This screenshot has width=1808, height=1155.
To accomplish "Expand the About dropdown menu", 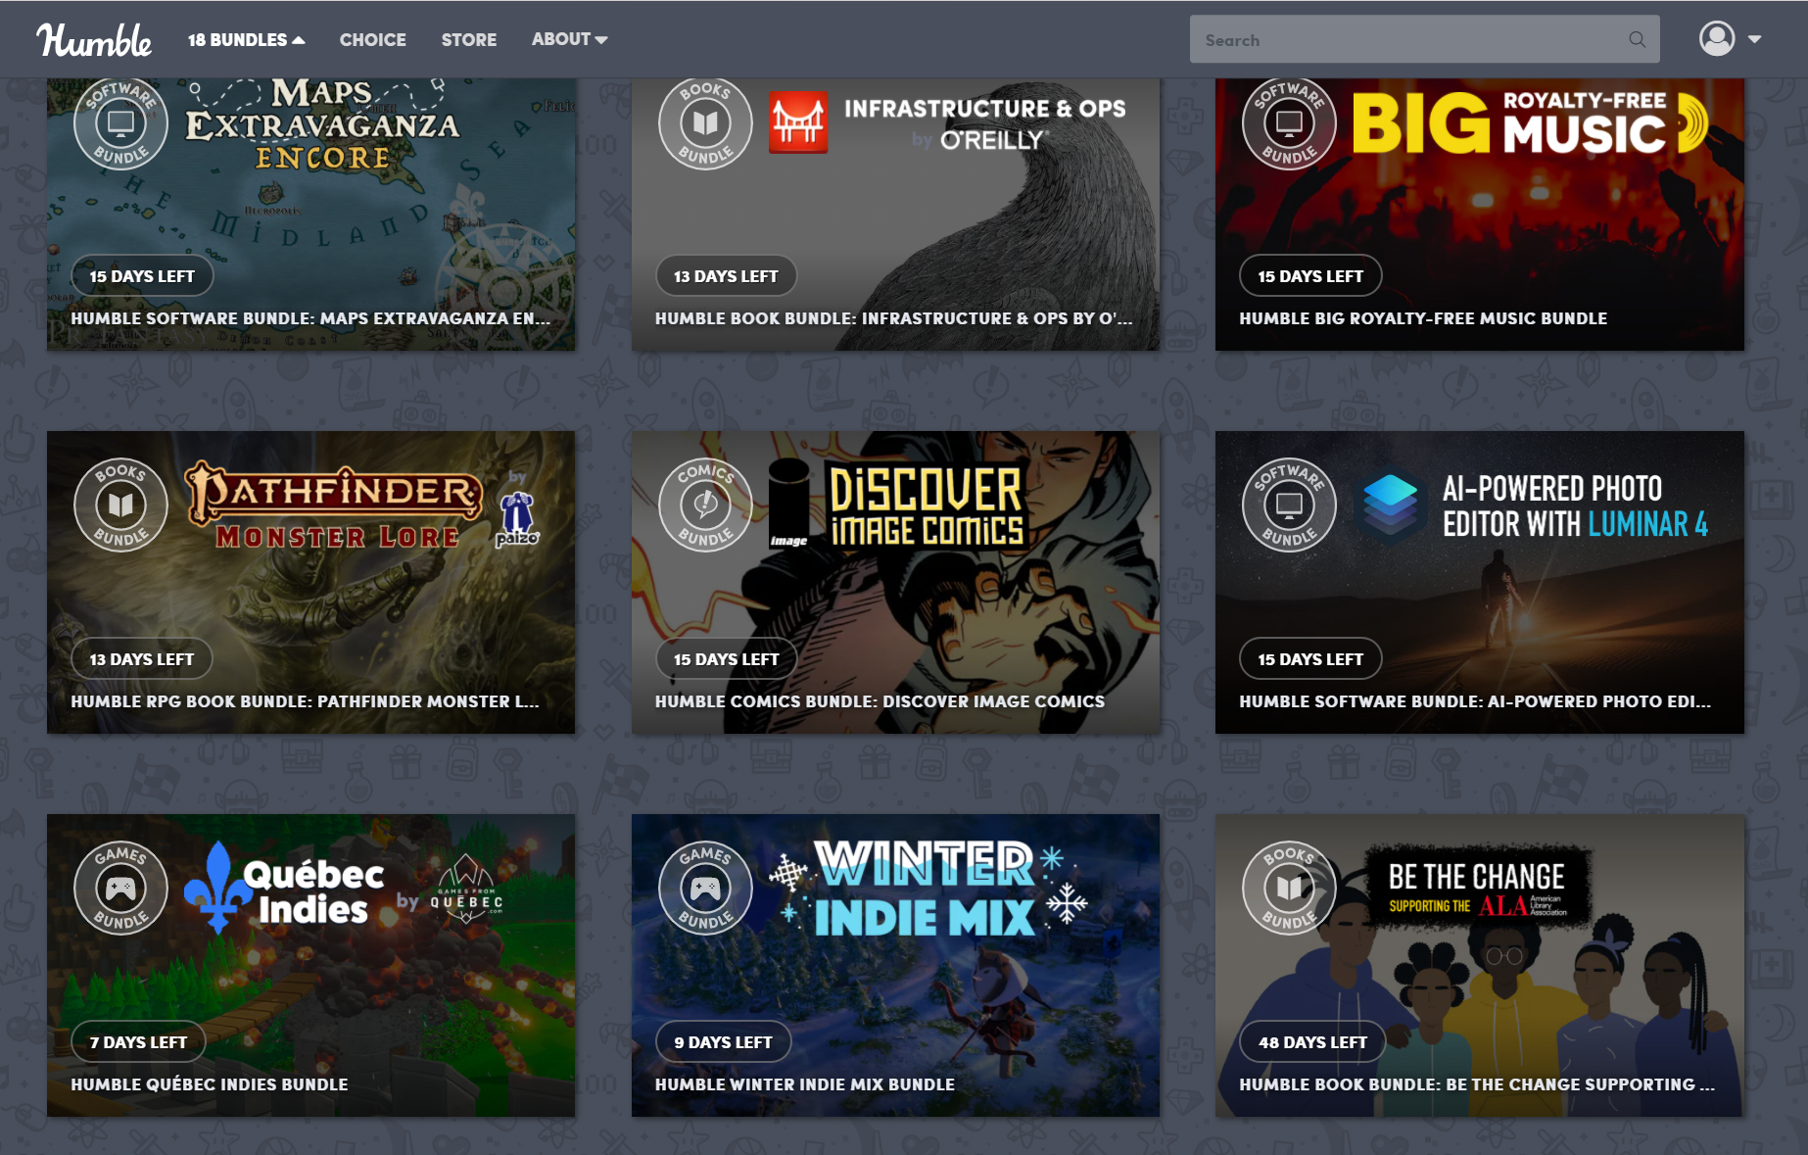I will click(x=570, y=39).
